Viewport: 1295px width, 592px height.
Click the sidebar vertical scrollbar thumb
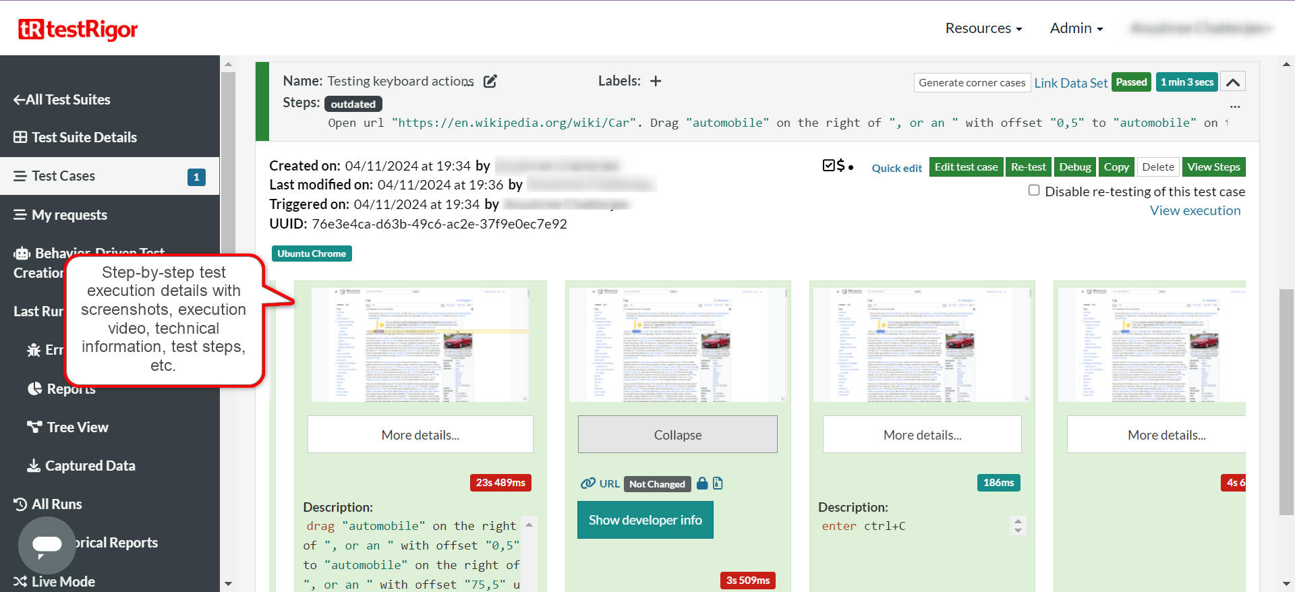[228, 162]
